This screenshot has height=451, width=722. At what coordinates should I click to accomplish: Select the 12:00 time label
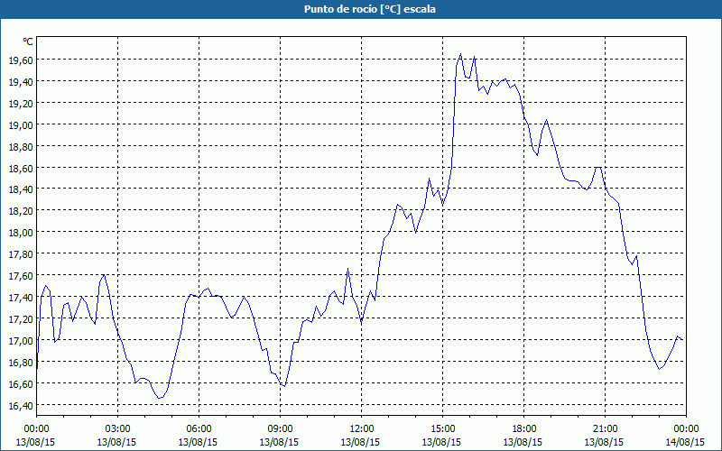click(x=361, y=429)
